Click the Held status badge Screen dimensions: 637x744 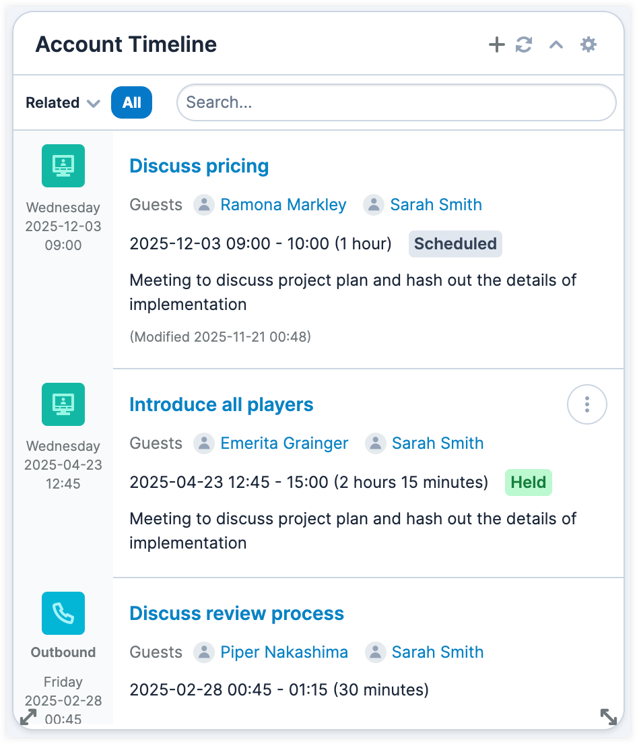(528, 483)
